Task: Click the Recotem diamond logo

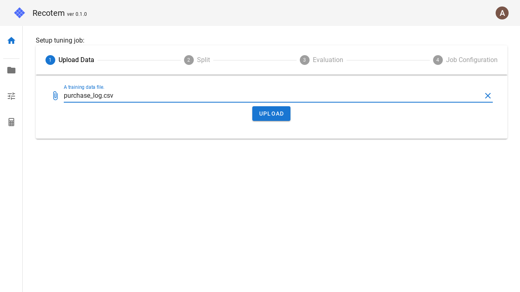Action: point(19,13)
